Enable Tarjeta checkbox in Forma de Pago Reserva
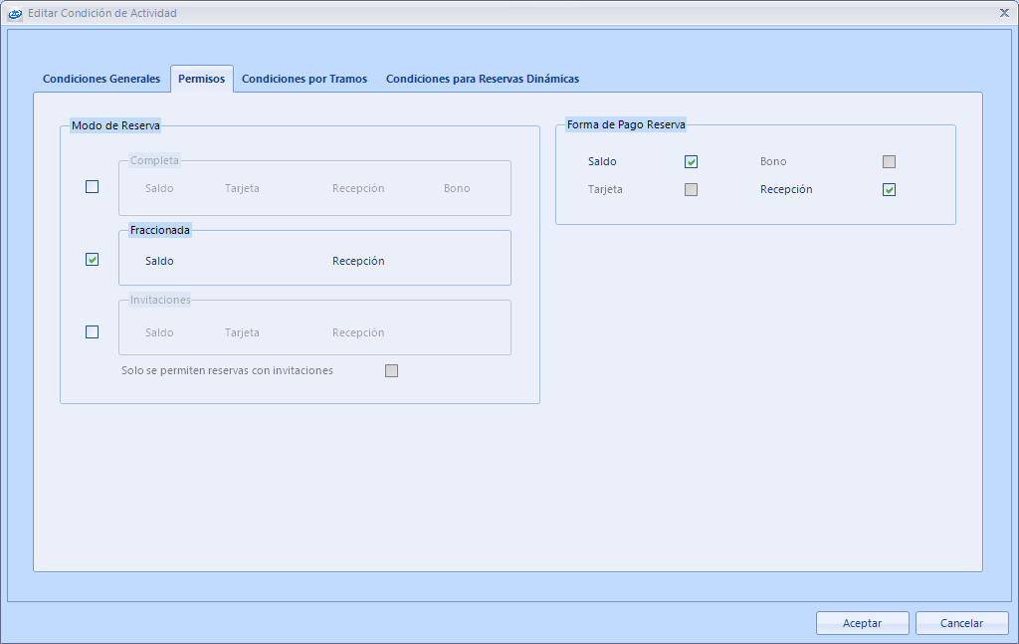1019x644 pixels. 691,190
